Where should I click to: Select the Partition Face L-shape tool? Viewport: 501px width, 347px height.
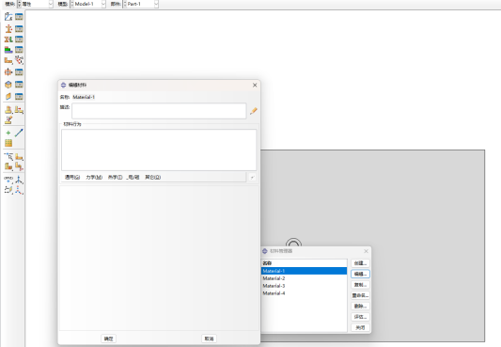click(x=19, y=157)
